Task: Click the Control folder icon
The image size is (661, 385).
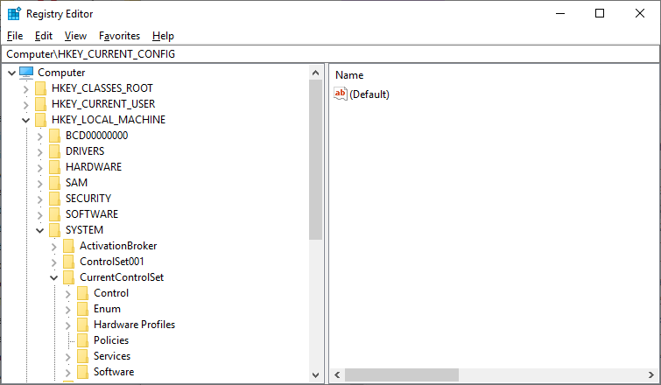Action: point(82,293)
